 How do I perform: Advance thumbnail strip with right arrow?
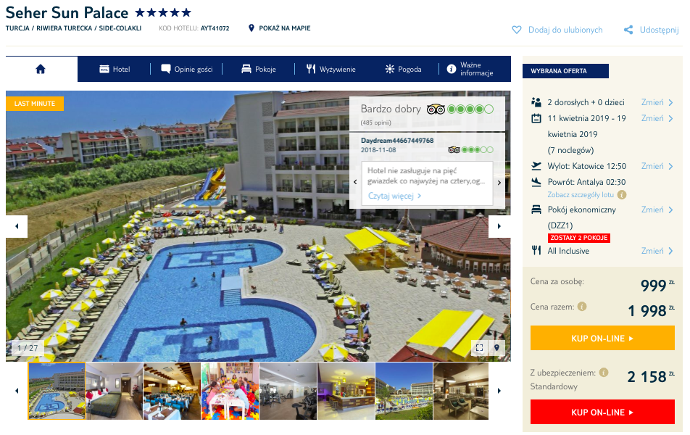point(499,391)
